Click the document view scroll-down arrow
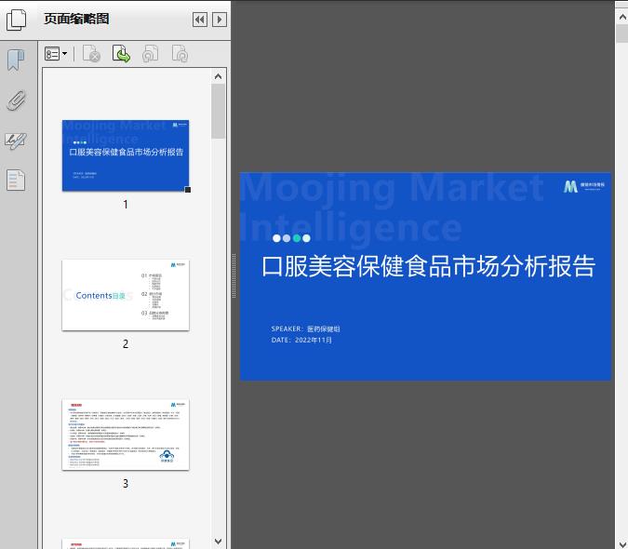628x549 pixels. pyautogui.click(x=622, y=543)
